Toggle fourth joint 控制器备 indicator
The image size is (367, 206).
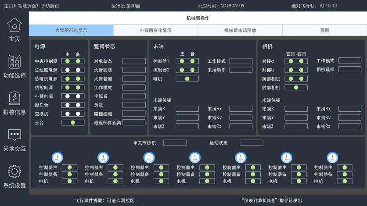(x=207, y=174)
